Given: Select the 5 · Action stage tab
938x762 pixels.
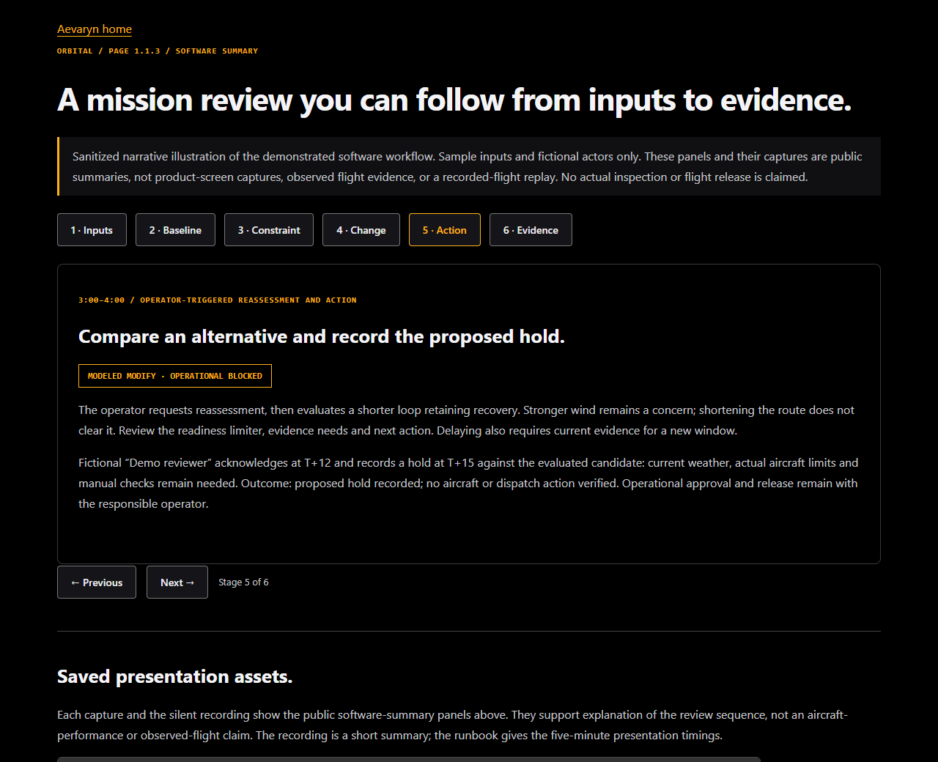Looking at the screenshot, I should tap(445, 230).
